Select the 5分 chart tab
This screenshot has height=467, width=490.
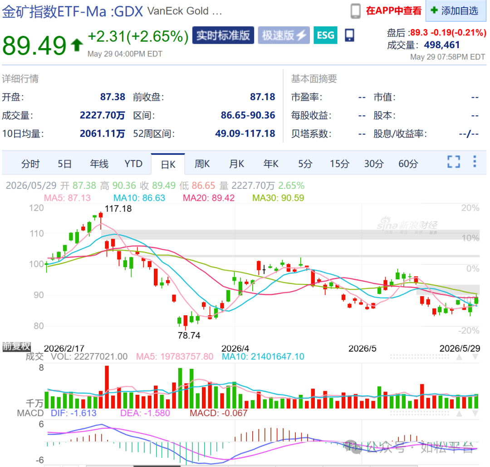[305, 164]
